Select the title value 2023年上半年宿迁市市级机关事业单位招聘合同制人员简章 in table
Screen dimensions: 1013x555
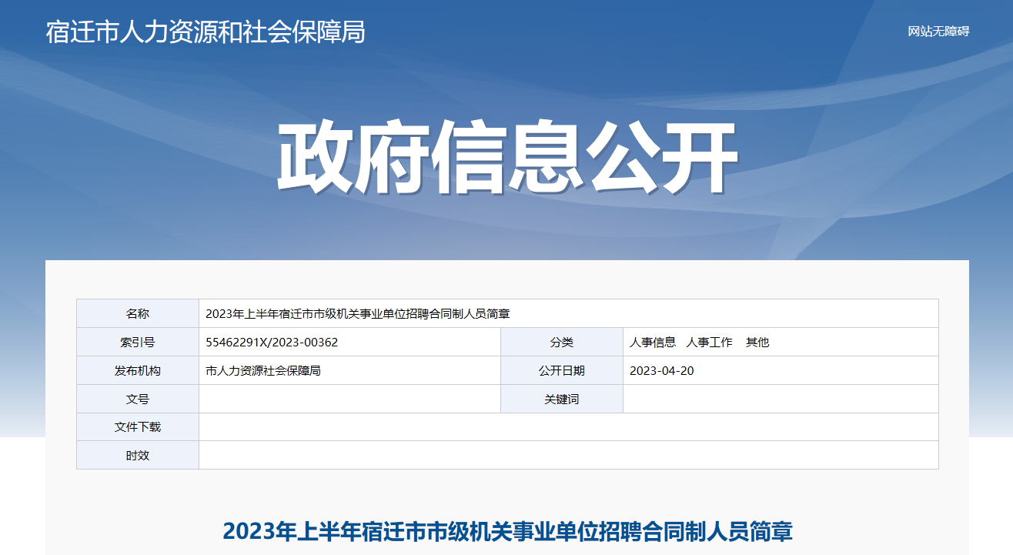pos(358,314)
